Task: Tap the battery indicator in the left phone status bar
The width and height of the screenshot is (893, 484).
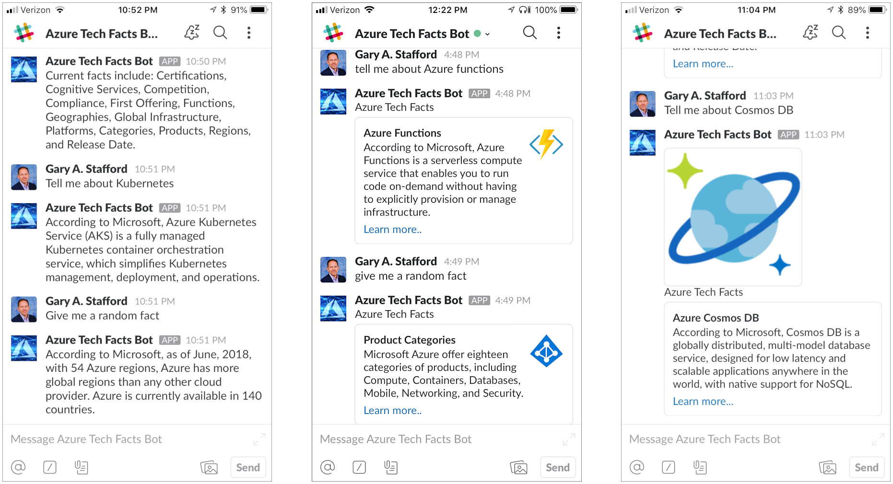Action: point(259,10)
